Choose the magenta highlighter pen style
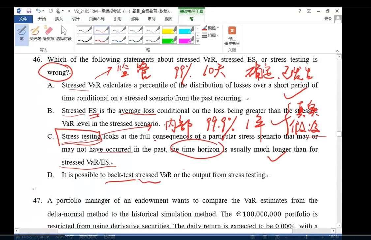 [x=186, y=40]
